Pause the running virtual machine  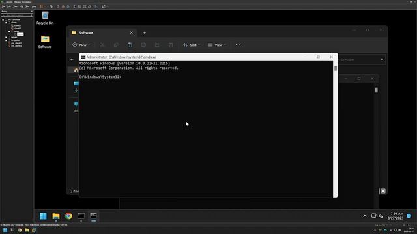(x=41, y=6)
